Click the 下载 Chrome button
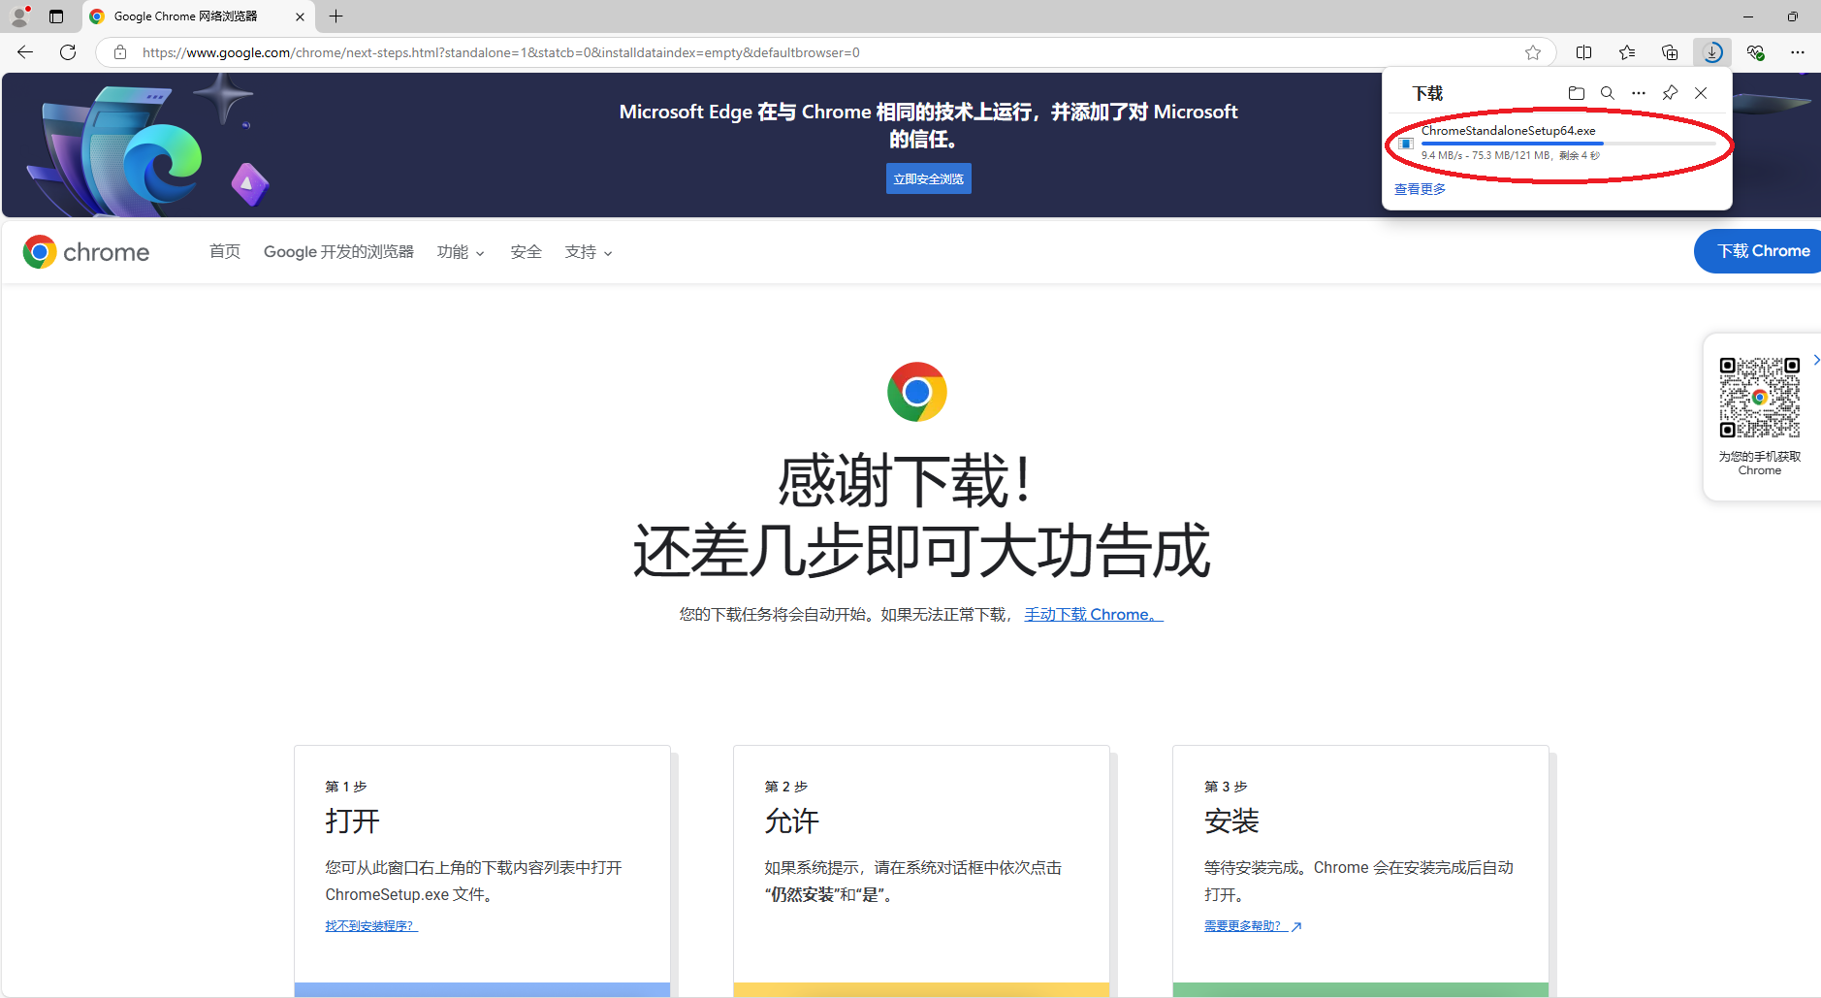Image resolution: width=1821 pixels, height=998 pixels. point(1762,251)
